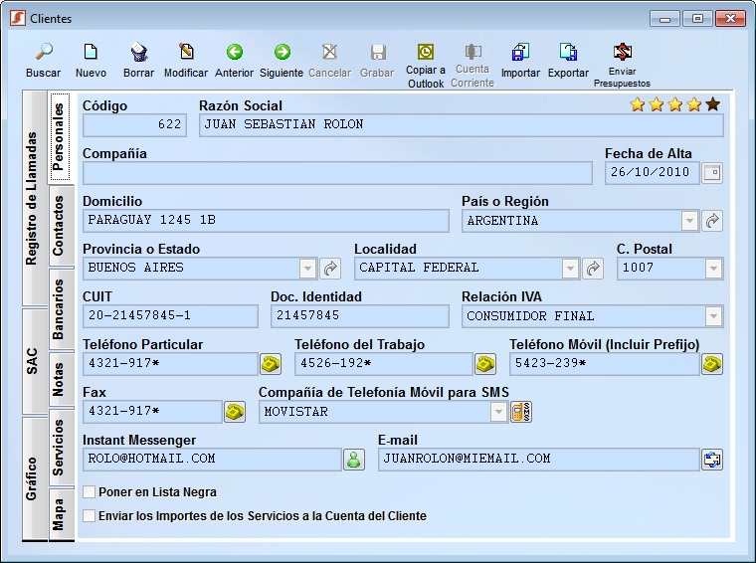This screenshot has height=563, width=756.
Task: Open the Fecha de Alta calendar picker
Action: (x=712, y=173)
